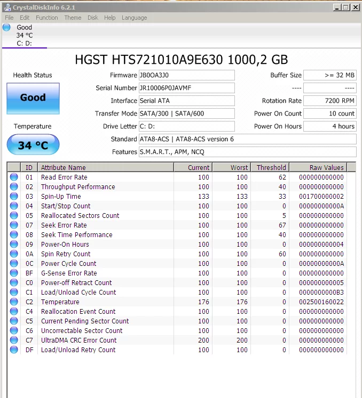Maximize the CrystalDiskInfo window

[346, 7]
